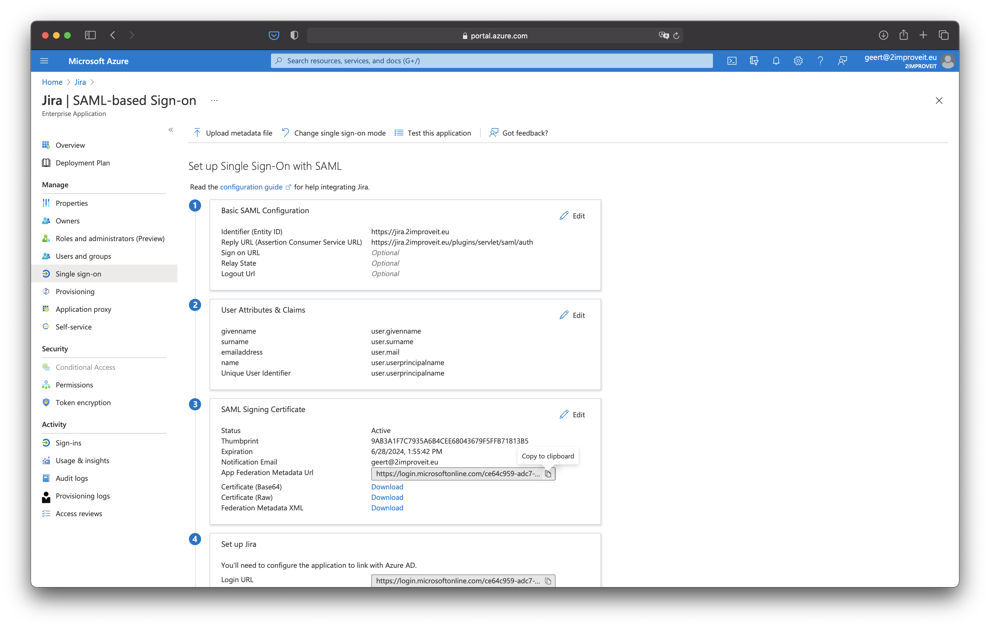Edit User Attributes & Claims

[572, 315]
